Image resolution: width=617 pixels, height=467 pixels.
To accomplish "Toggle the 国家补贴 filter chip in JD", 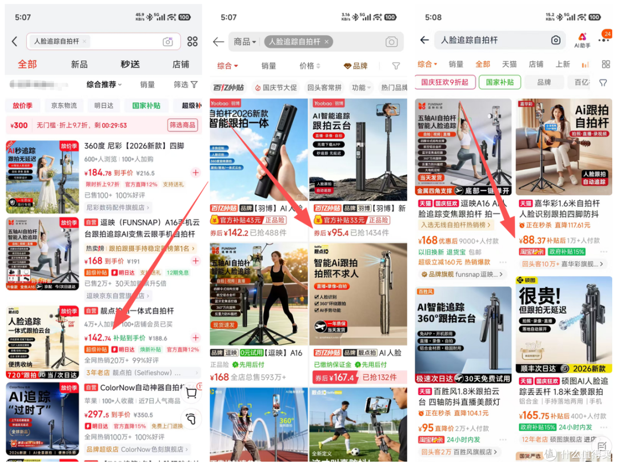I will [x=146, y=106].
